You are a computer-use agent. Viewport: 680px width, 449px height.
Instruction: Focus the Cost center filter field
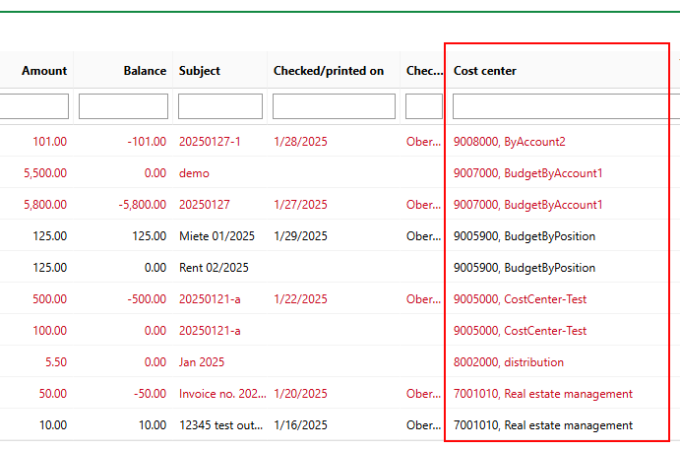(x=561, y=106)
